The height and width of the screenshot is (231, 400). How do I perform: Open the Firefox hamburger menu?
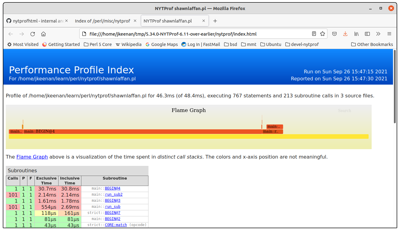pyautogui.click(x=389, y=34)
